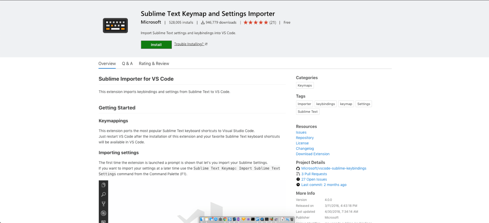Click the Free price label

coord(287,22)
